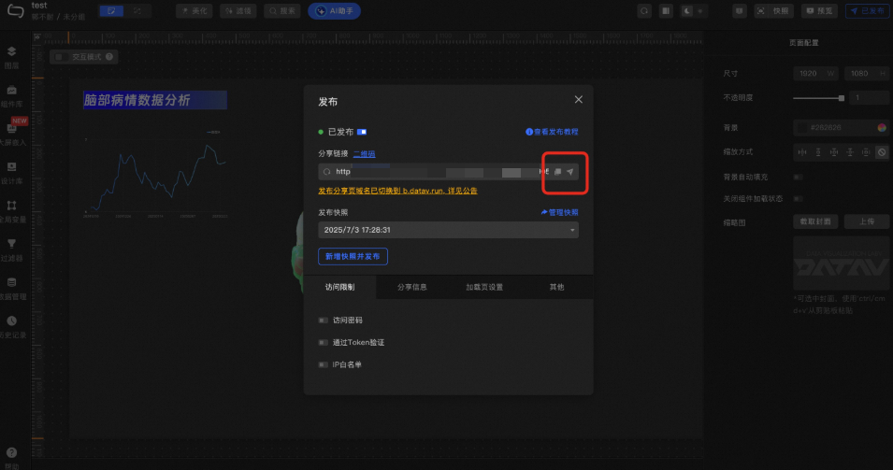The width and height of the screenshot is (893, 470).
Task: Open the AI助手 assistant
Action: click(x=335, y=11)
